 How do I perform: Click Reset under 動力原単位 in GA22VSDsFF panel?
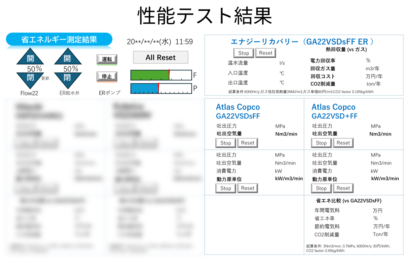(x=248, y=188)
